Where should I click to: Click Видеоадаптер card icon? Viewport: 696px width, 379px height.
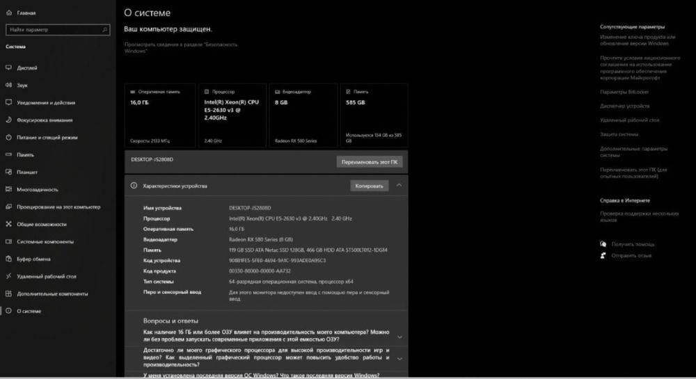coord(278,92)
